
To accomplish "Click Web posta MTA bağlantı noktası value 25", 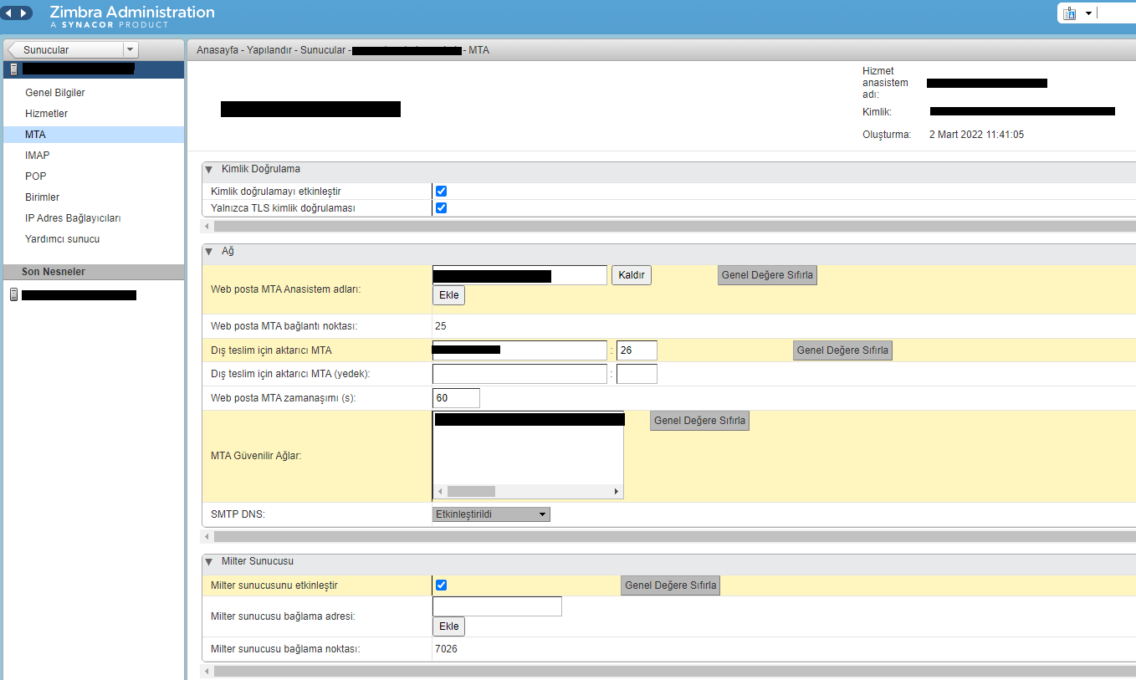I will [x=441, y=326].
